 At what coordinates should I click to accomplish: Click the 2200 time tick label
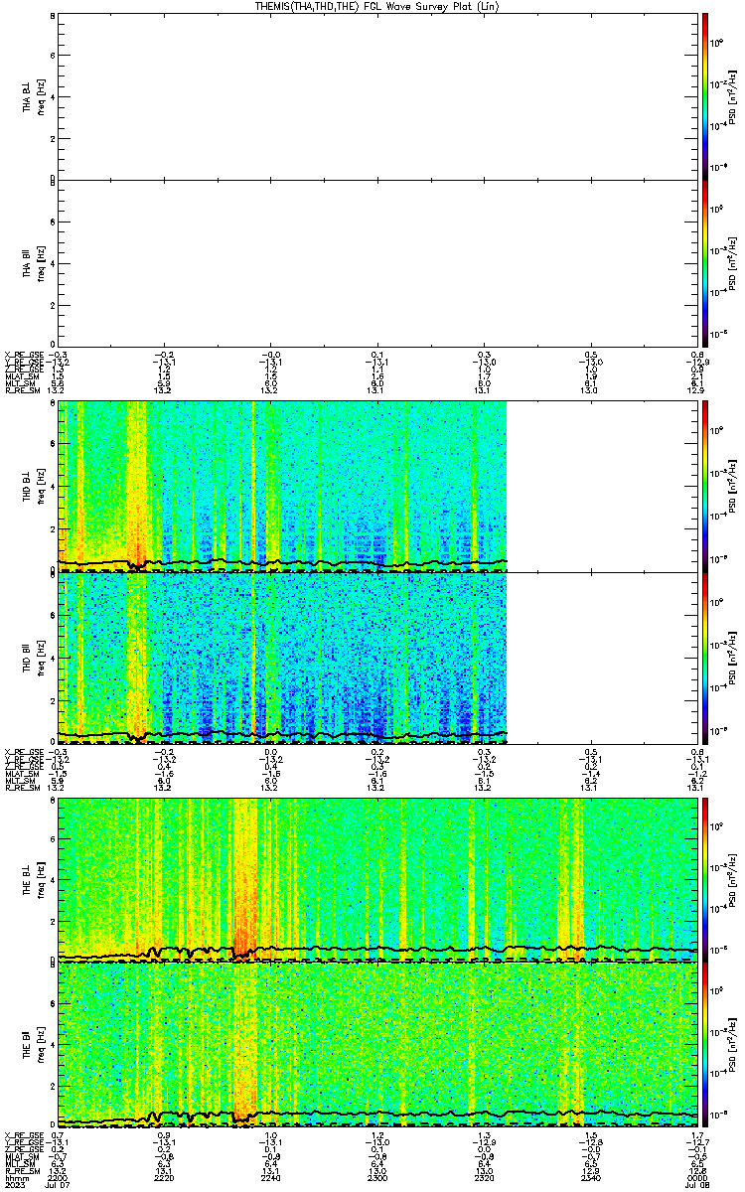point(59,1178)
